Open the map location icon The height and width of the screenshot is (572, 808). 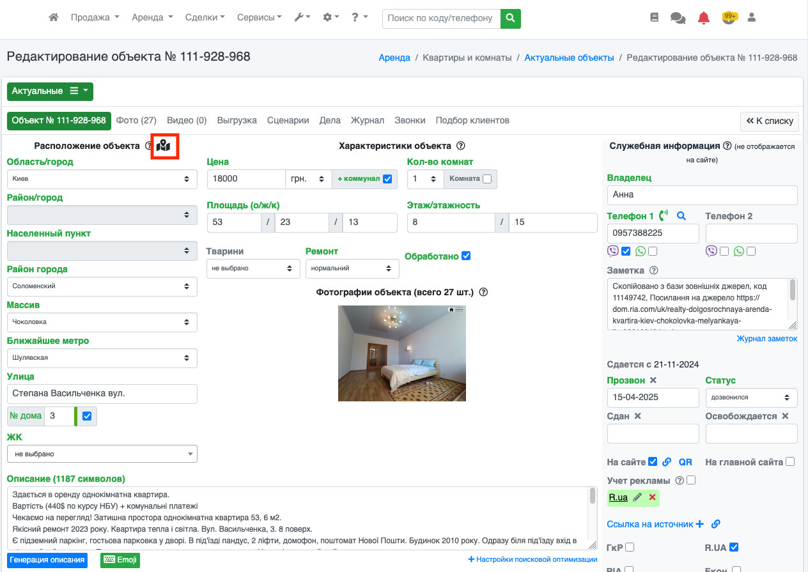(164, 146)
